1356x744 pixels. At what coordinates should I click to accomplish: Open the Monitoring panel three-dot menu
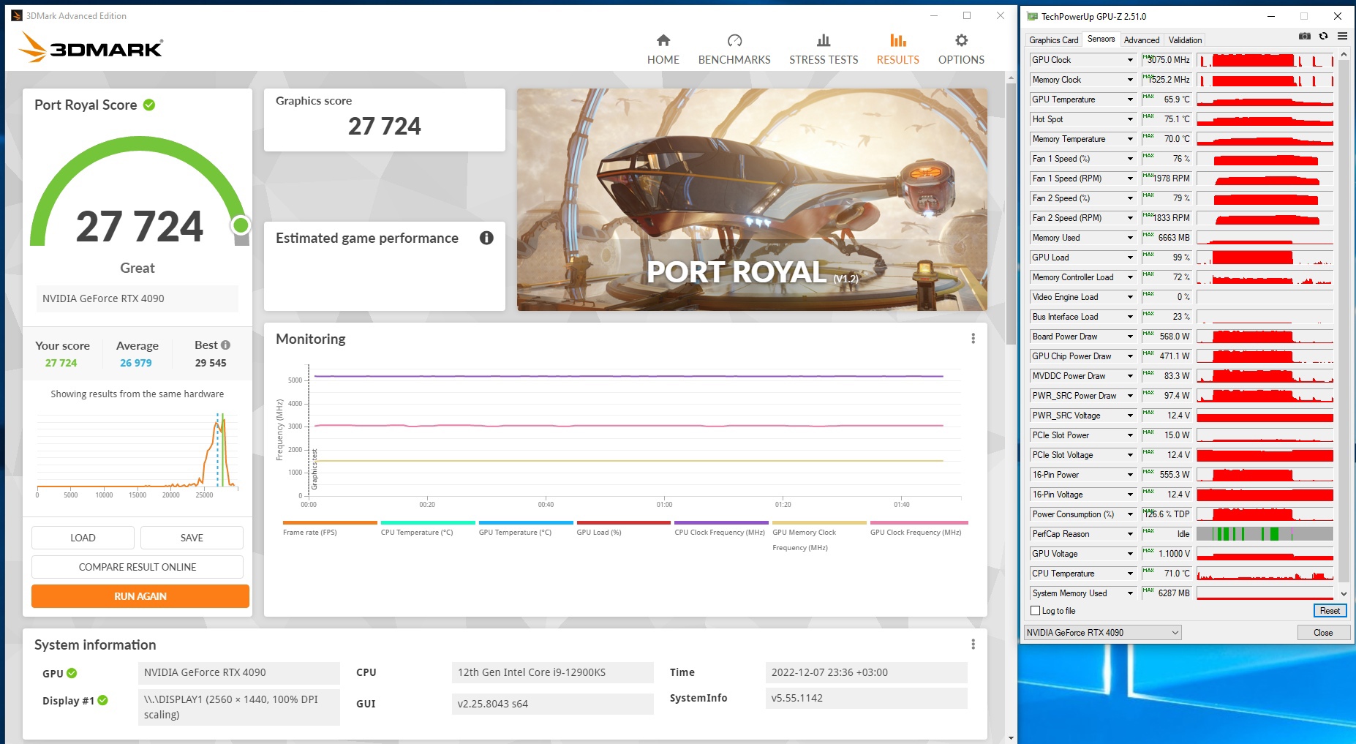click(973, 339)
